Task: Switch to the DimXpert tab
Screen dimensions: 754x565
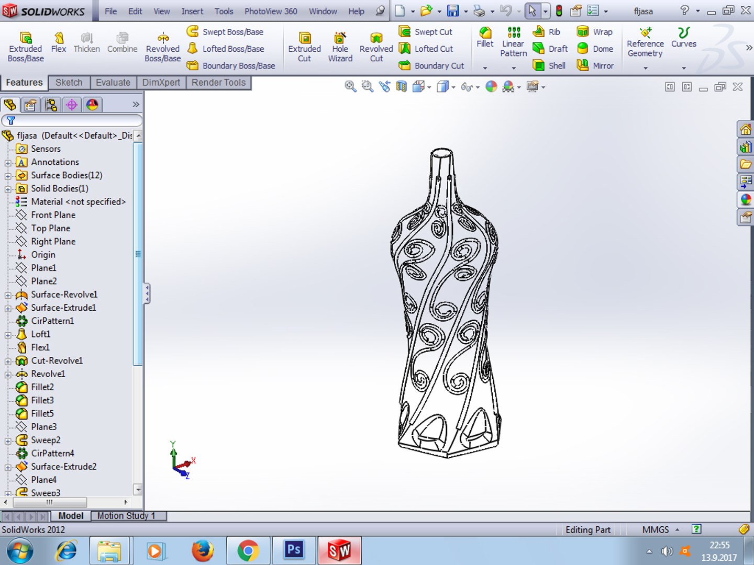Action: coord(161,83)
